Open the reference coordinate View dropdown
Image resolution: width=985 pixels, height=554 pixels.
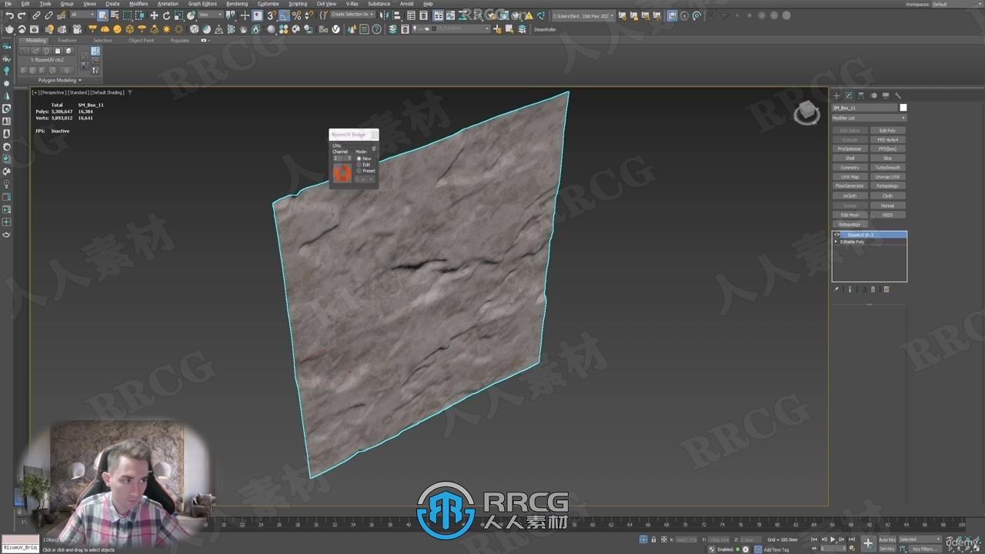[x=210, y=15]
